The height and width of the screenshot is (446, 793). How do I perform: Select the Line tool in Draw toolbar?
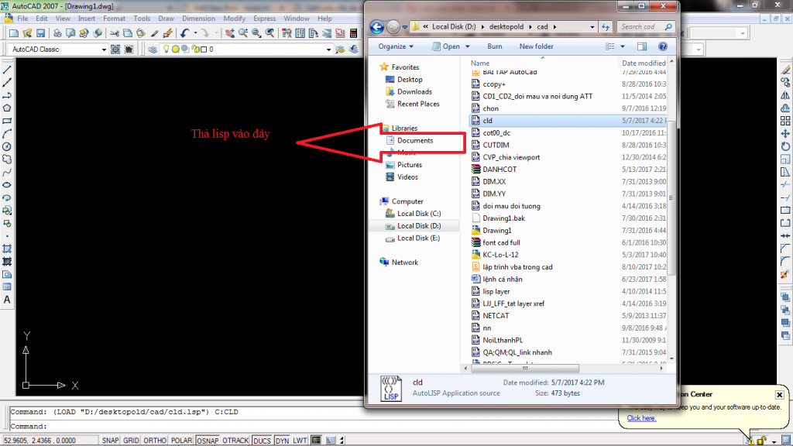pos(7,70)
